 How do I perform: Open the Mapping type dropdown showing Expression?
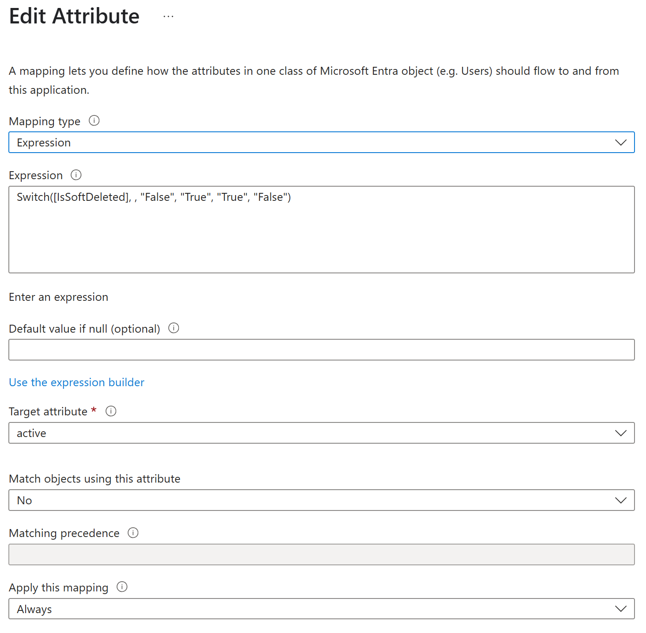tap(322, 142)
